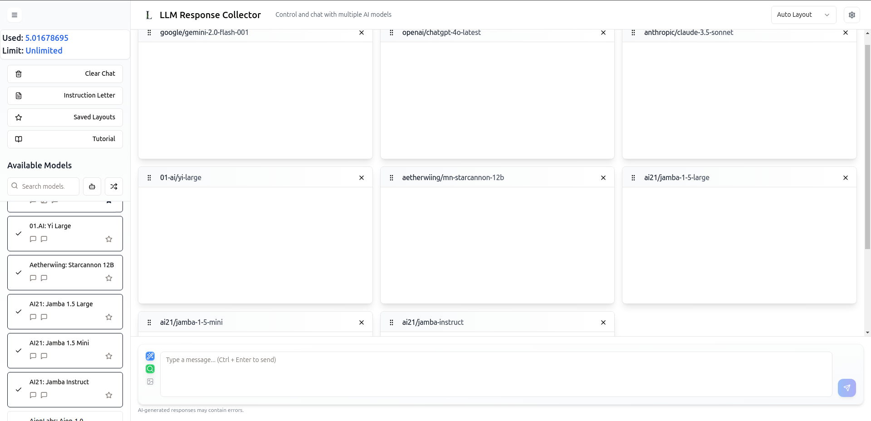Grab the drag handle of anthropic/claude-3.5-sonnet panel
The image size is (871, 421).
633,33
